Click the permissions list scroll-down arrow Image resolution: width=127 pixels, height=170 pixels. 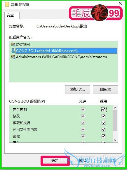[115, 140]
